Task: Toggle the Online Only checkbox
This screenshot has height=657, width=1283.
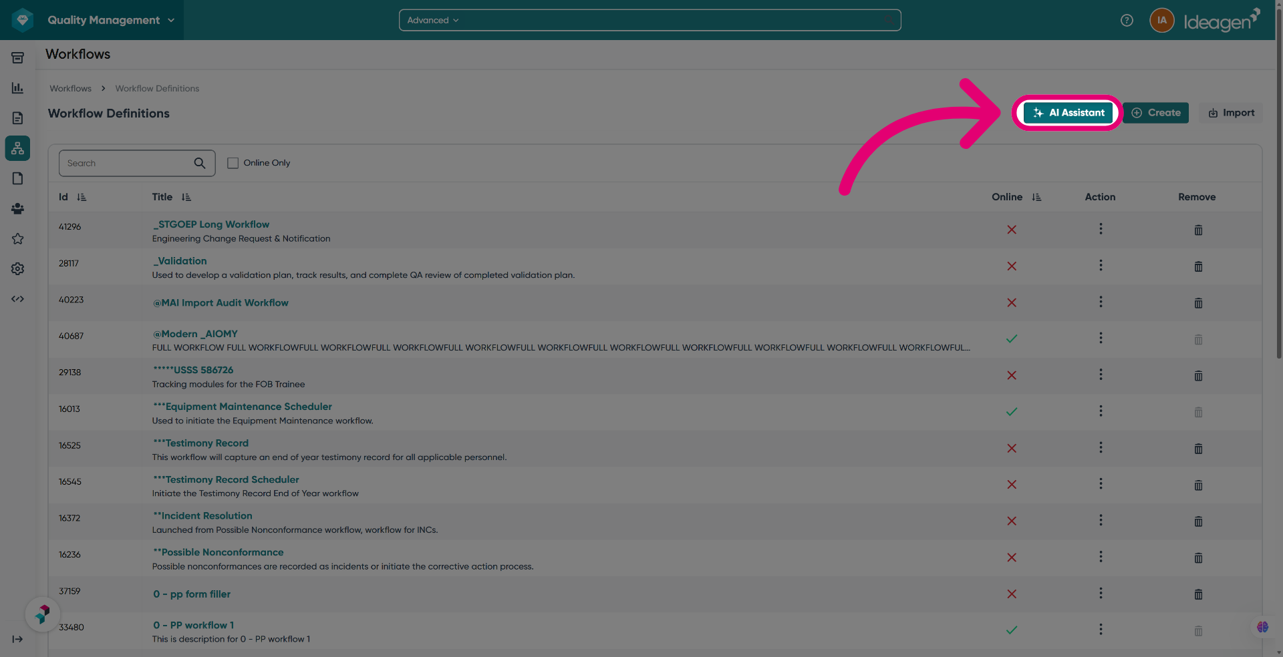Action: 233,163
